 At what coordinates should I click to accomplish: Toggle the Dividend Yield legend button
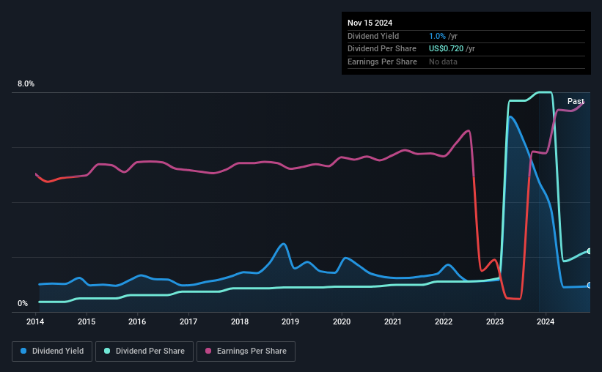point(52,351)
